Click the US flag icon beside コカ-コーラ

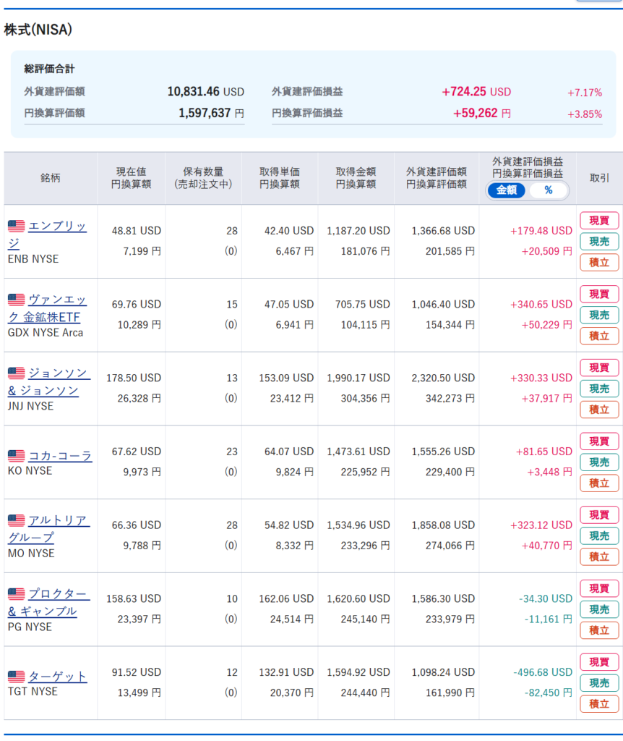click(x=16, y=456)
